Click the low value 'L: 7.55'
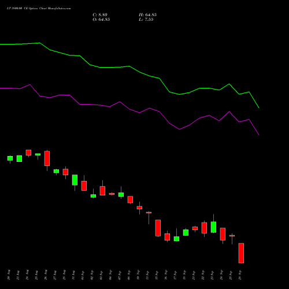This screenshot has height=289, width=289. [146, 20]
